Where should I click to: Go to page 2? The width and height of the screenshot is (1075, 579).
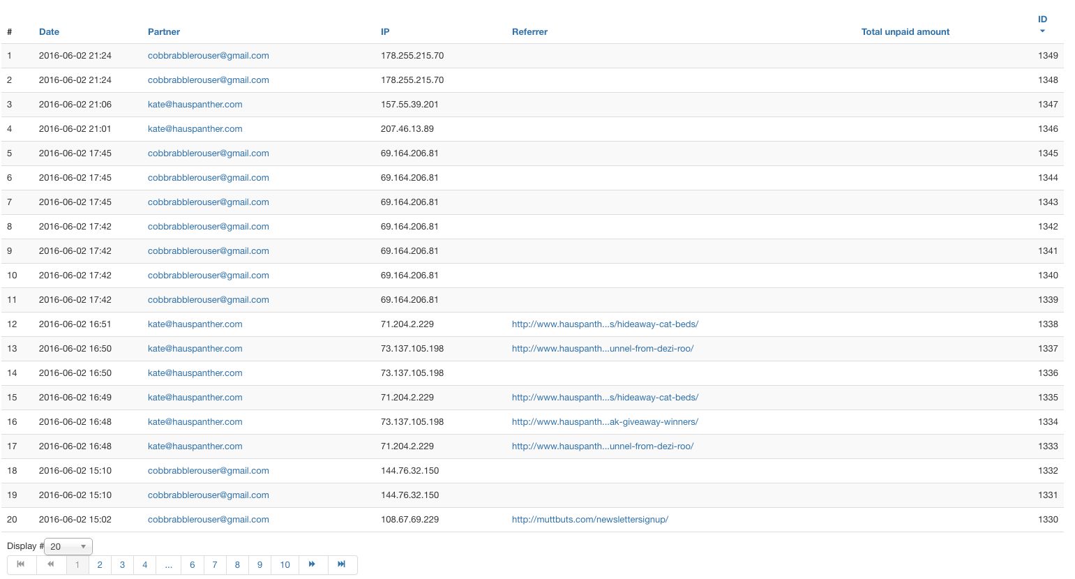tap(100, 565)
